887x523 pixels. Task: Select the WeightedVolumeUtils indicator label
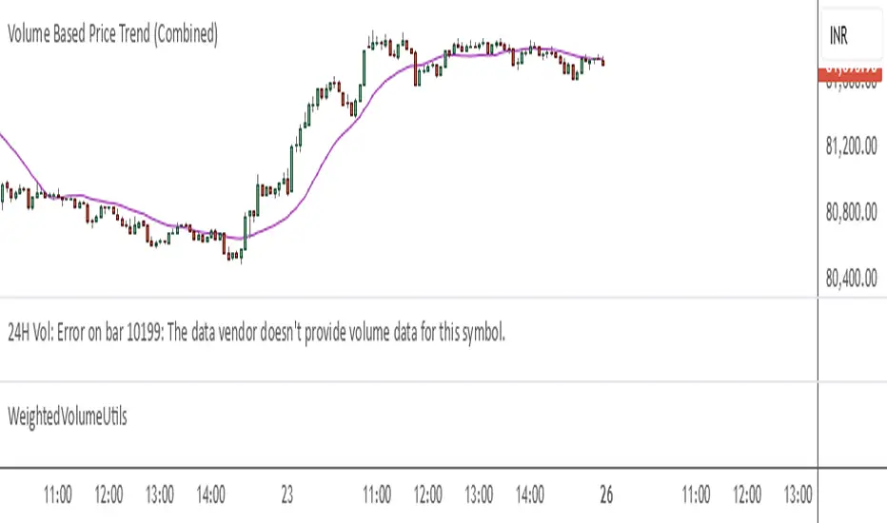click(x=67, y=416)
